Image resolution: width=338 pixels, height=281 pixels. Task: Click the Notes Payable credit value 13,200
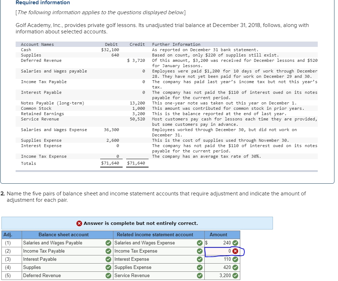[x=137, y=103]
